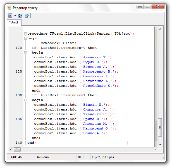Click the string 'Омельянов І.'
Screen dimensions: 172x168
tap(97, 76)
